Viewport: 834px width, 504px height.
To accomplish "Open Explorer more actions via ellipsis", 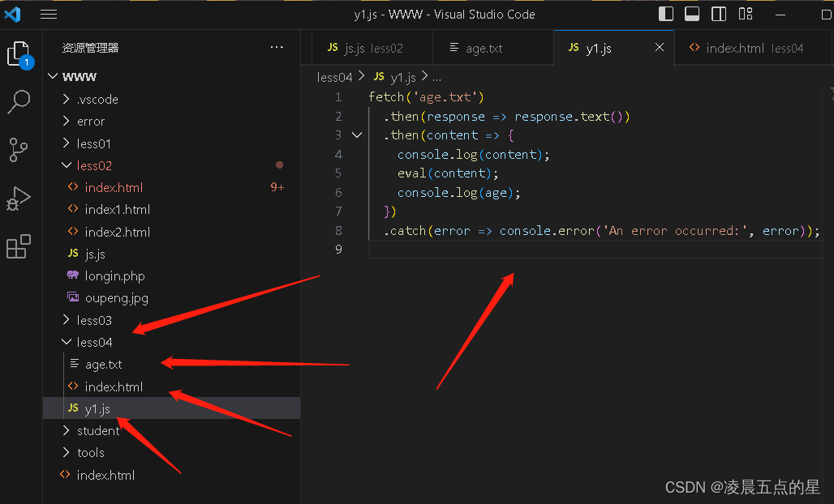I will pyautogui.click(x=277, y=47).
